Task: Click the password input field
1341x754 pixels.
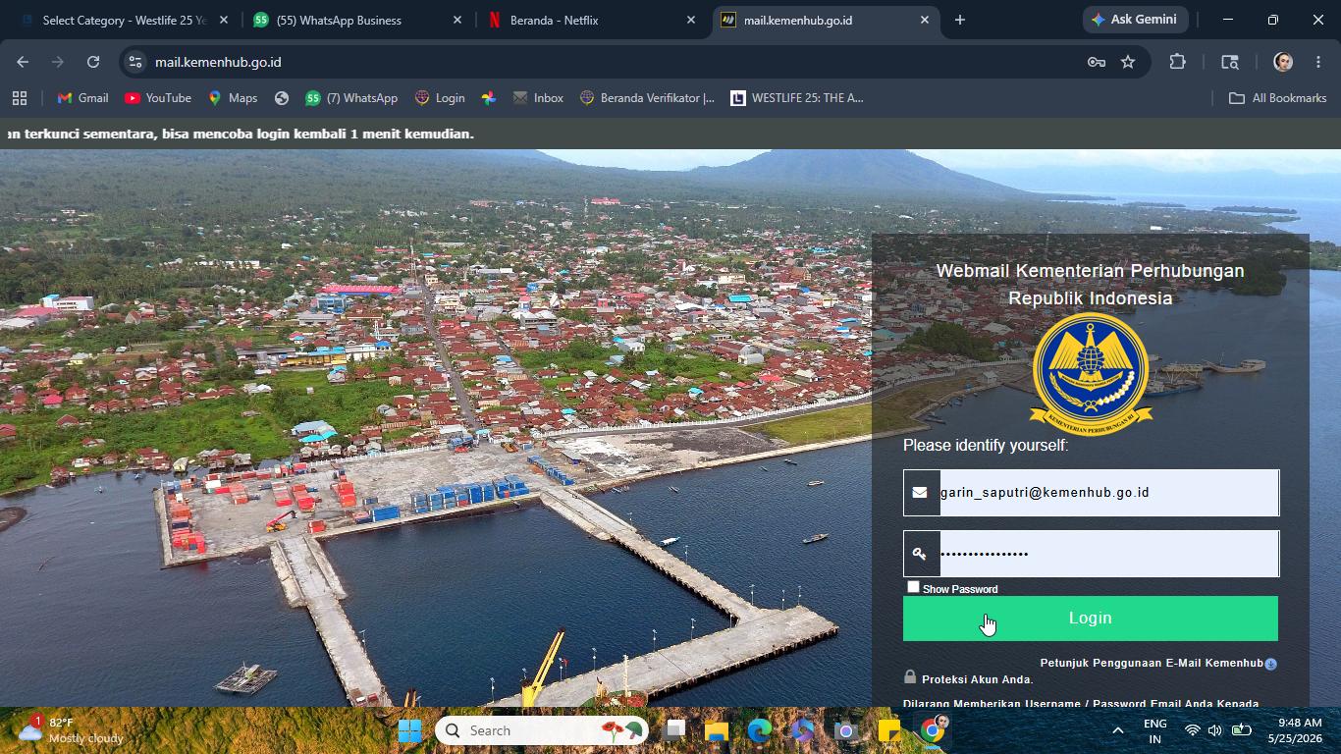Action: (x=1109, y=554)
